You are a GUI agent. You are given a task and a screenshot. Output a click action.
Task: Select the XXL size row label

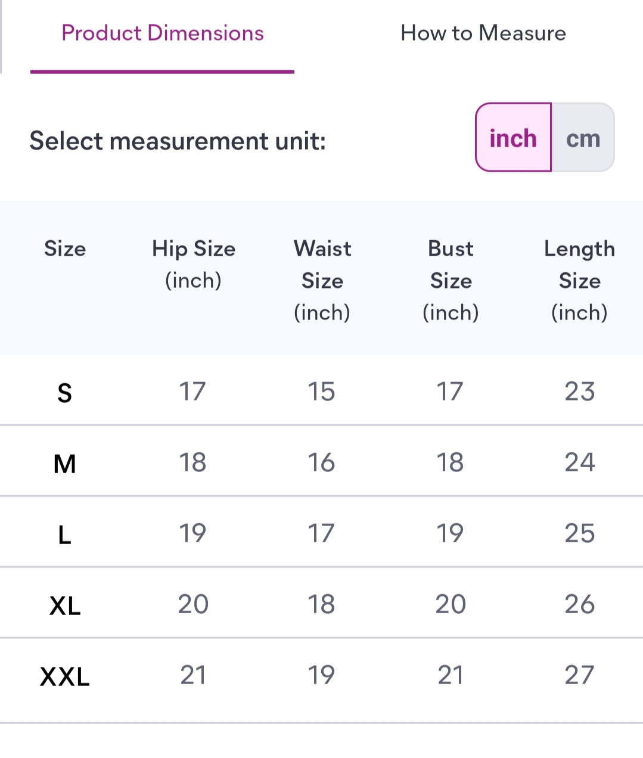coord(64,676)
